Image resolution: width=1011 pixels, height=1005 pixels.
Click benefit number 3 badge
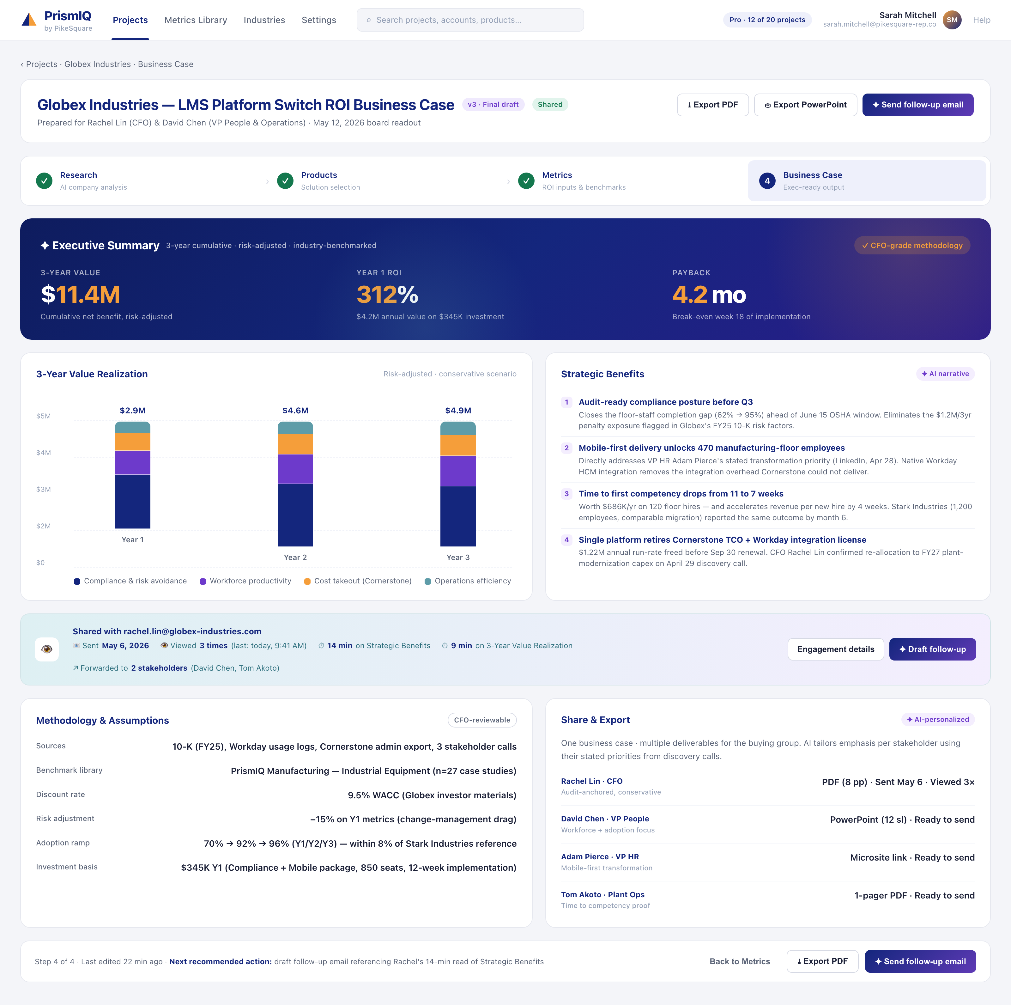pos(566,494)
